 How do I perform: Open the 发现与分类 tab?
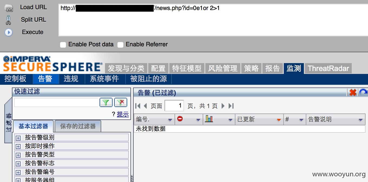coord(126,69)
